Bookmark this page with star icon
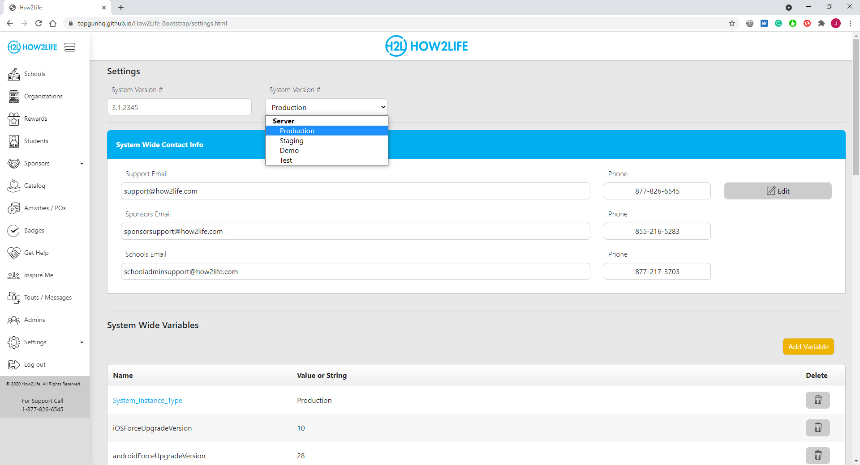The image size is (860, 465). click(732, 23)
